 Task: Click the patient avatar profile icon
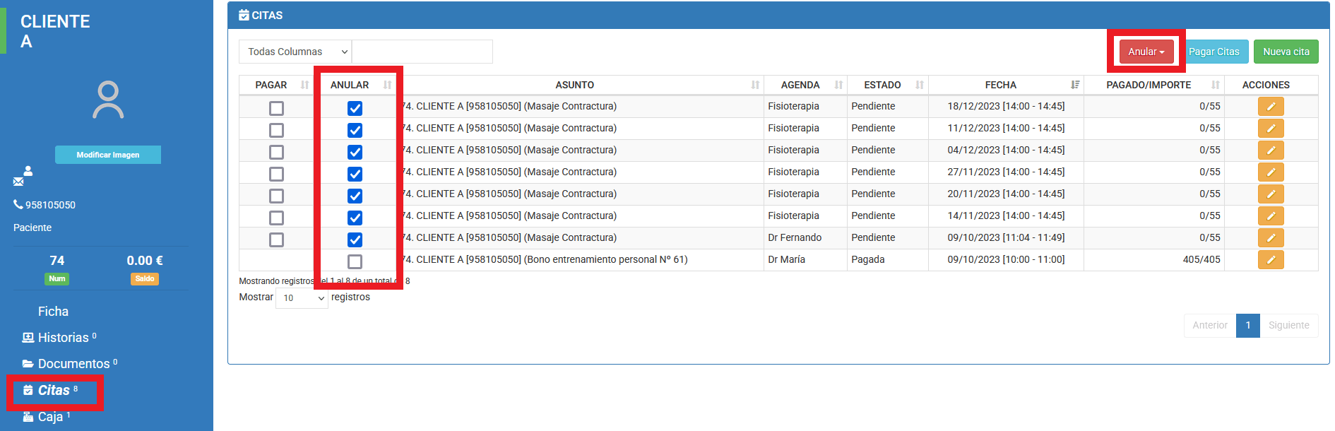[108, 100]
